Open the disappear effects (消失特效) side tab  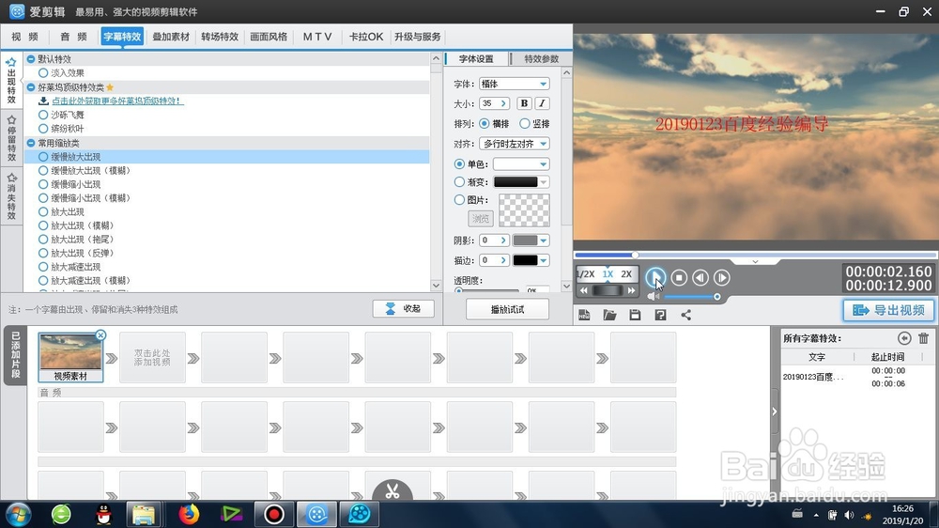point(11,196)
